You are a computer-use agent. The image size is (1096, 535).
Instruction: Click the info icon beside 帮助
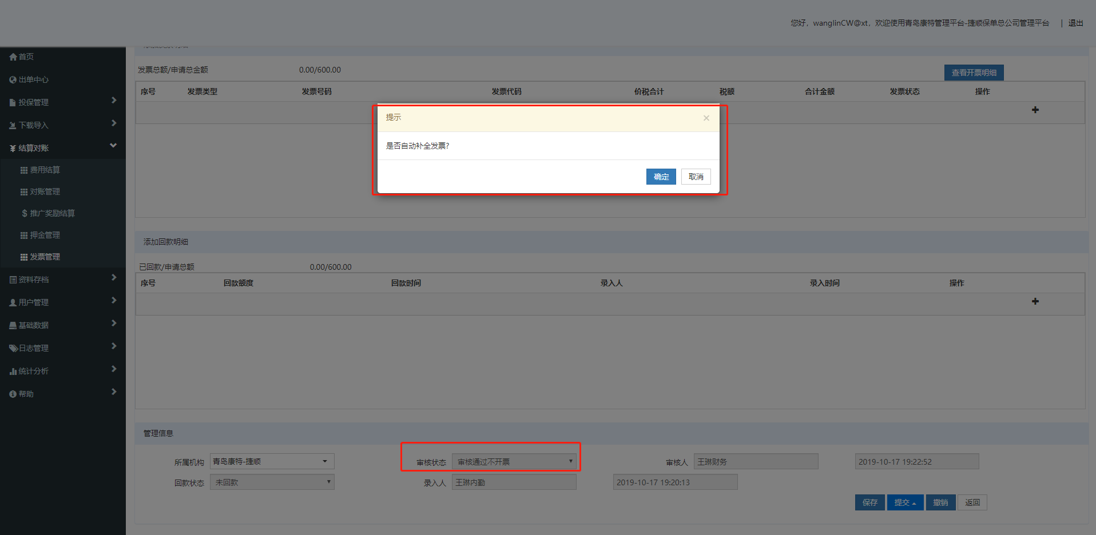tap(13, 394)
